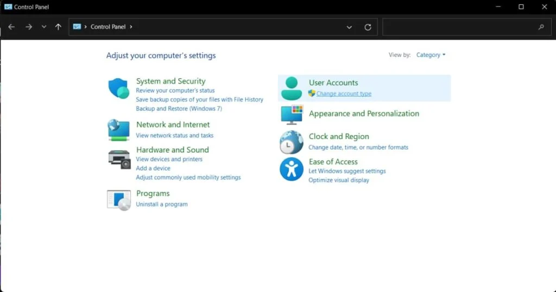This screenshot has width=556, height=292.
Task: Click the Change account type link
Action: [344, 94]
